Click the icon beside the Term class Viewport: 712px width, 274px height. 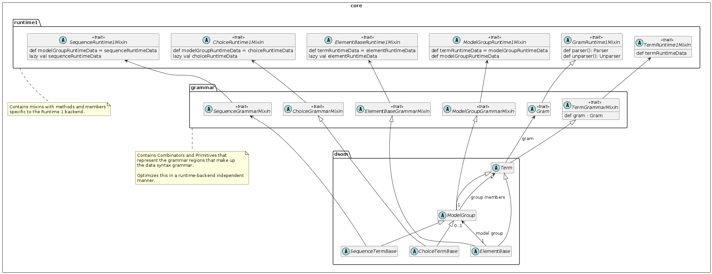[x=496, y=168]
